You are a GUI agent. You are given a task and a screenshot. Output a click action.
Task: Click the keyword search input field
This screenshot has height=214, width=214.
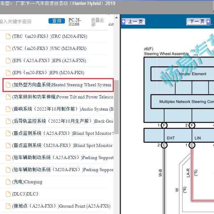point(22,21)
